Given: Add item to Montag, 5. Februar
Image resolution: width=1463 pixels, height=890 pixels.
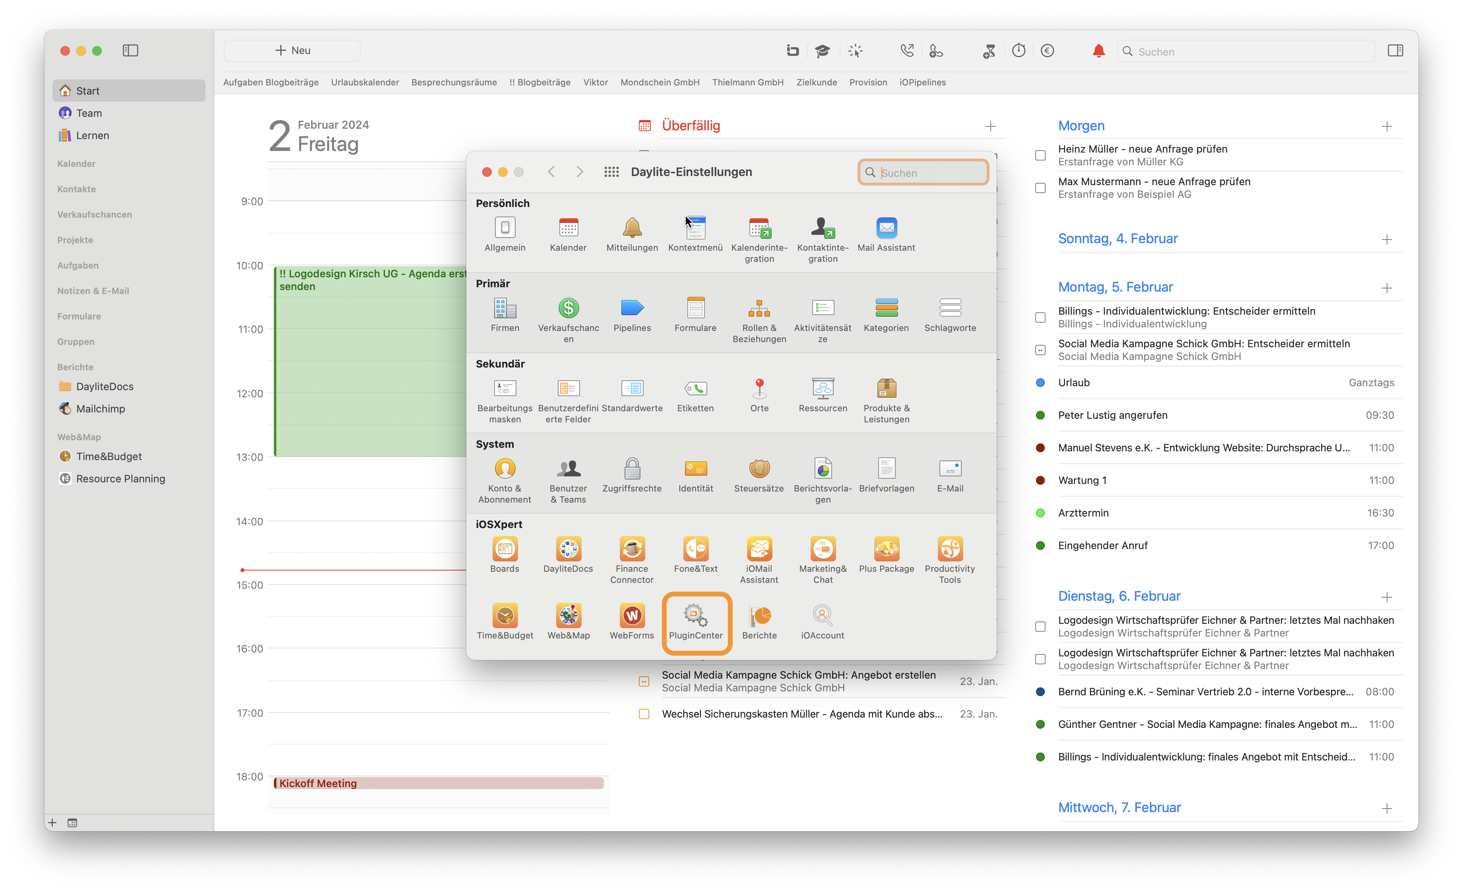Looking at the screenshot, I should tap(1387, 288).
